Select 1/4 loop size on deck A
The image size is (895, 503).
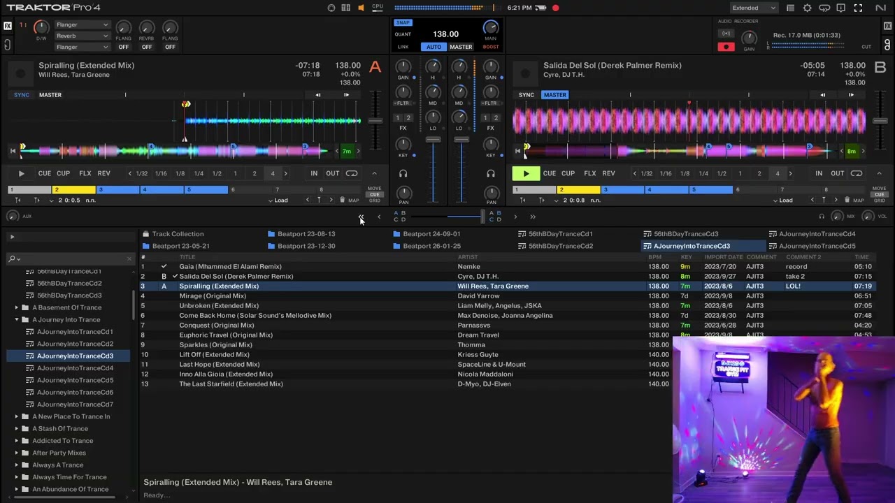click(x=199, y=173)
